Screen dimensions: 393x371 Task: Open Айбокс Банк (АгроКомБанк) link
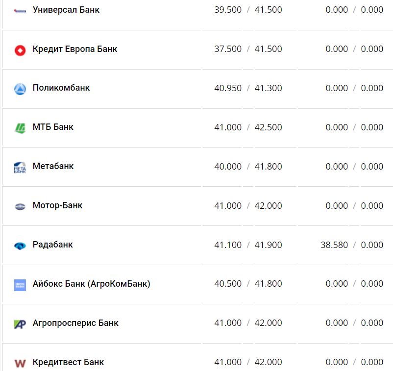tap(91, 284)
